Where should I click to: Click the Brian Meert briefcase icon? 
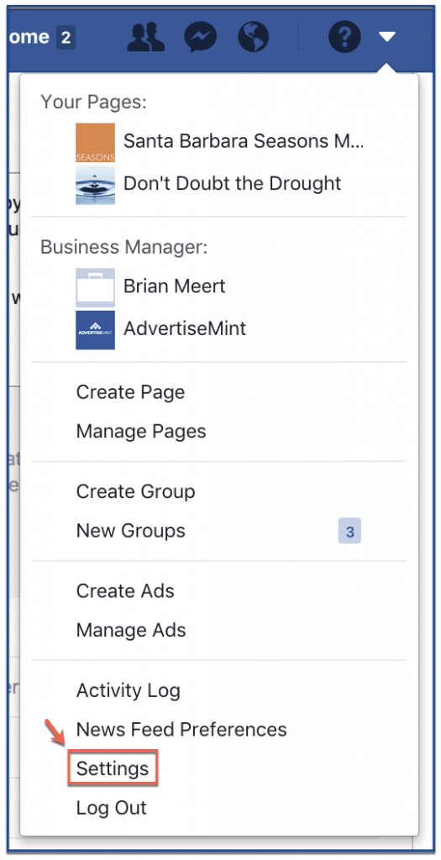point(96,287)
